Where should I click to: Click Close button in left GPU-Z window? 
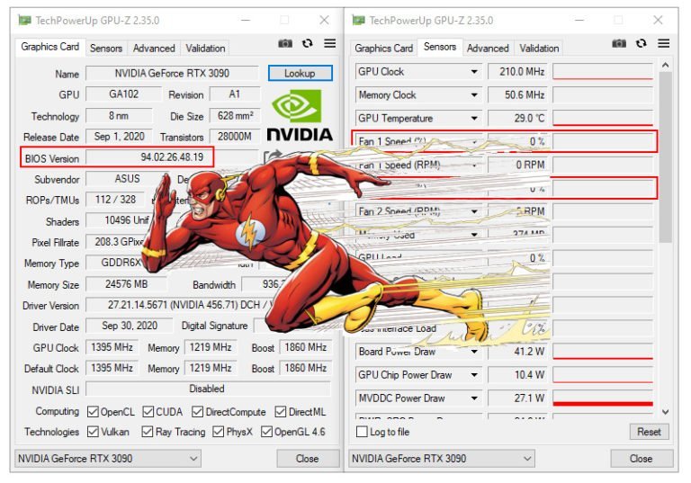(x=307, y=459)
